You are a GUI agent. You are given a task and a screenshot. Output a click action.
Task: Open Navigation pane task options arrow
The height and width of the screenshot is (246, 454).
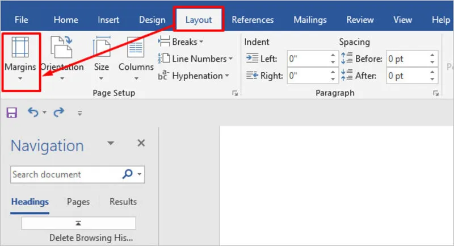tap(111, 143)
